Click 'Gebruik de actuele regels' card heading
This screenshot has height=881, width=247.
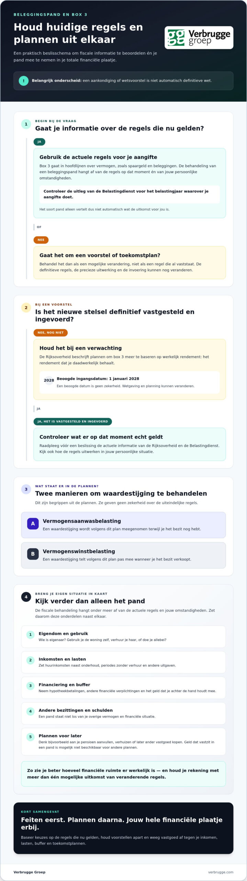[98, 157]
